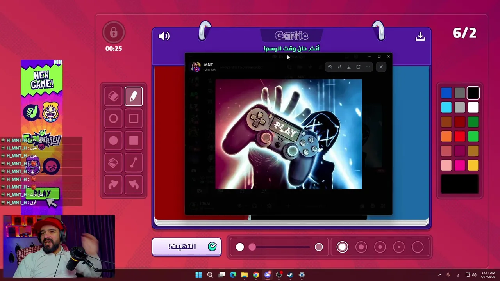Open the three-dots more options menu
The height and width of the screenshot is (281, 500).
tap(368, 67)
